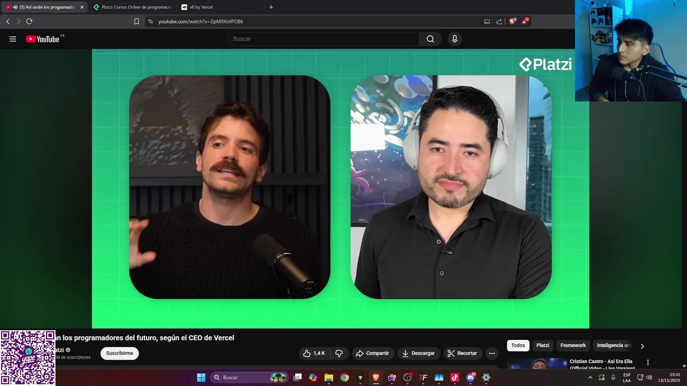This screenshot has width=687, height=386.
Task: Like the video with 1,4 K thumbs-up
Action: pos(314,353)
